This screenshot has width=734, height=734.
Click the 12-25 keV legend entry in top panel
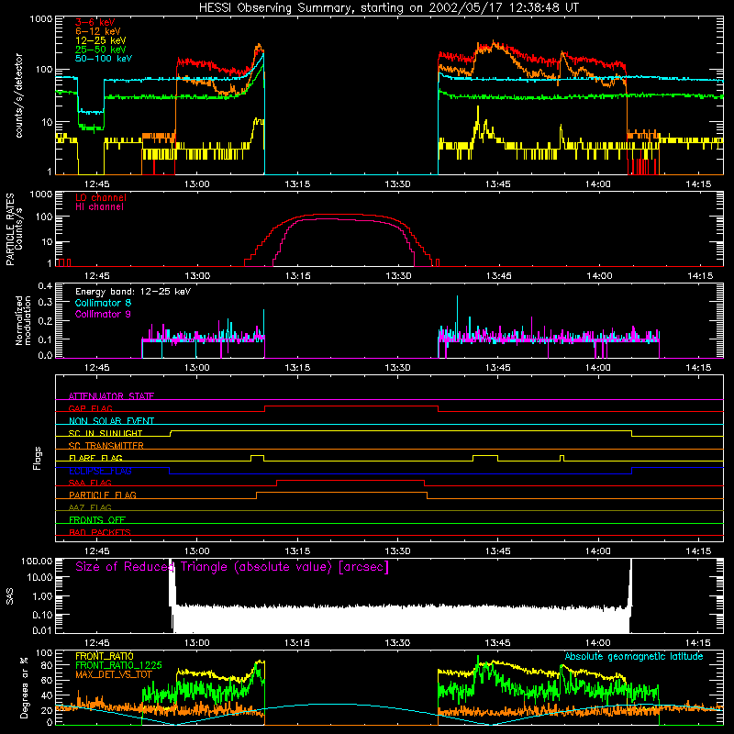pyautogui.click(x=101, y=40)
